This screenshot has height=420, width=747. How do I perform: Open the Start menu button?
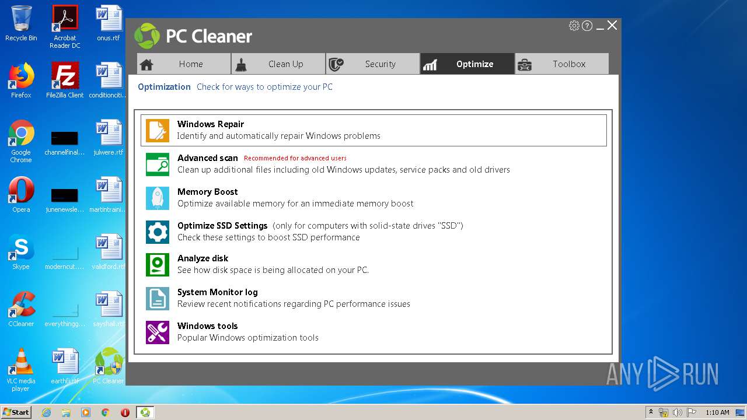point(16,412)
